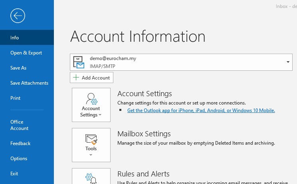Open the Info tab
297x184 pixels.
[x=27, y=37]
